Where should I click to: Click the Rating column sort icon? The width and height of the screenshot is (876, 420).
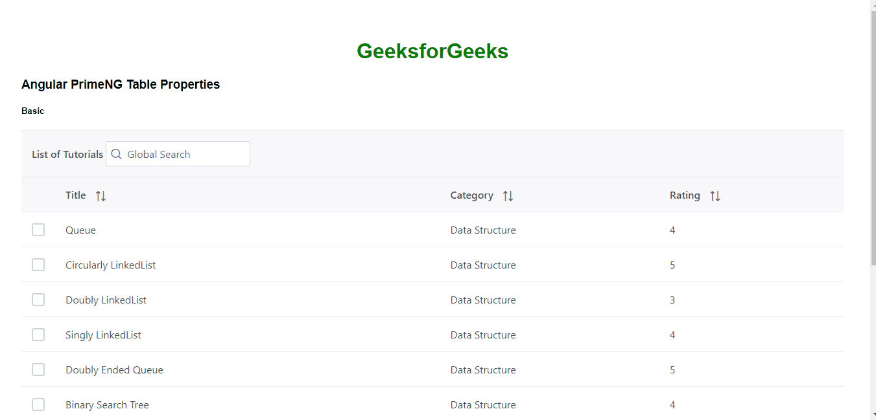point(715,195)
